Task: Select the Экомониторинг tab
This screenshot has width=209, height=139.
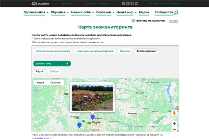Action: click(146, 51)
